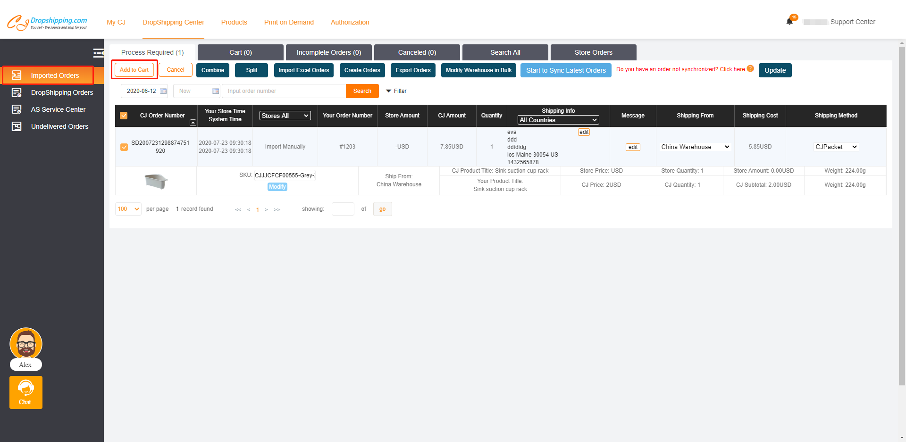Select the Imported Orders sidebar icon
Image resolution: width=906 pixels, height=442 pixels.
pos(17,75)
